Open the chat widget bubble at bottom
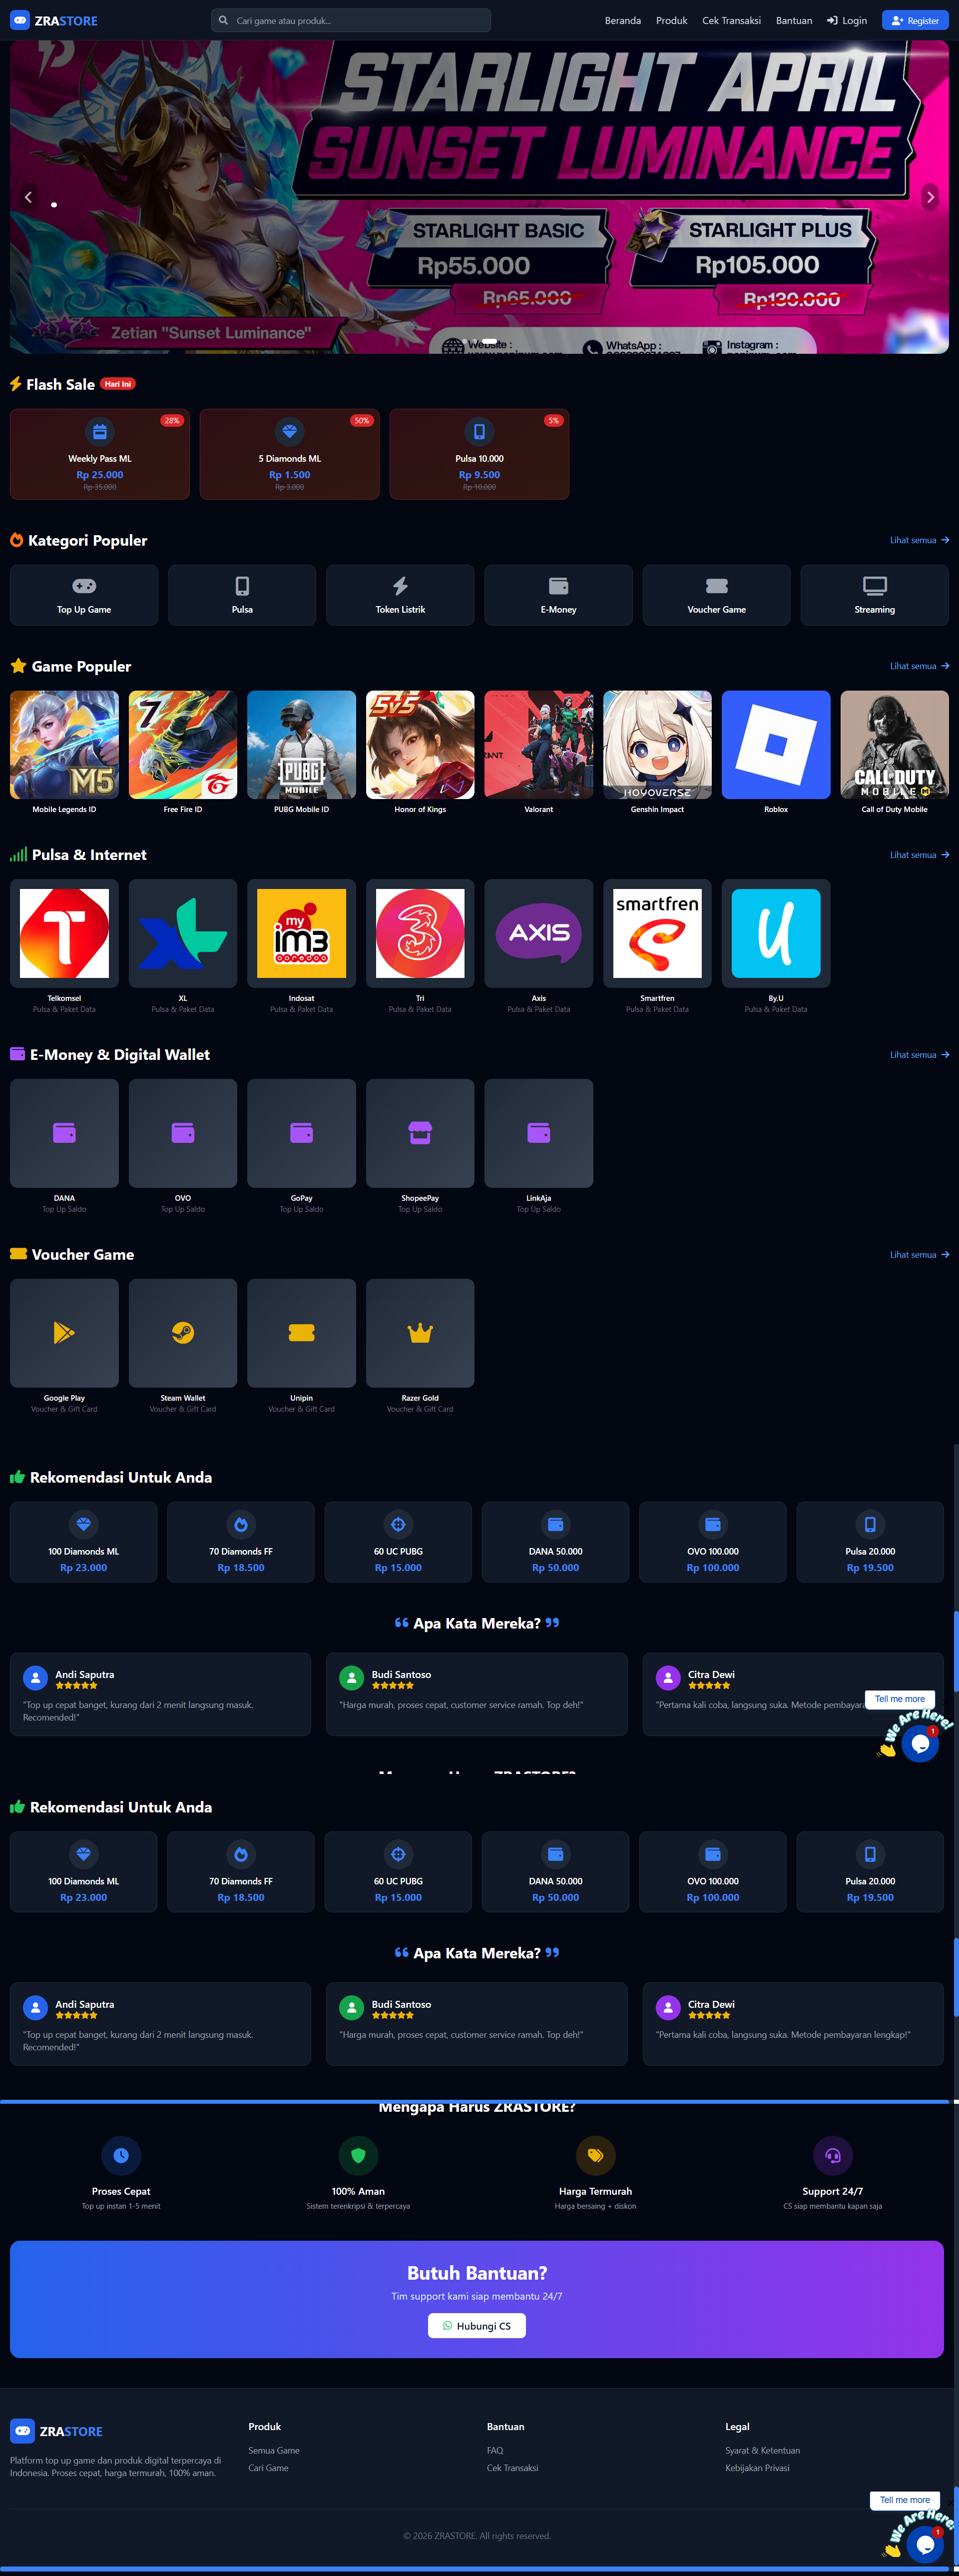Image resolution: width=959 pixels, height=2576 pixels. 925,2545
